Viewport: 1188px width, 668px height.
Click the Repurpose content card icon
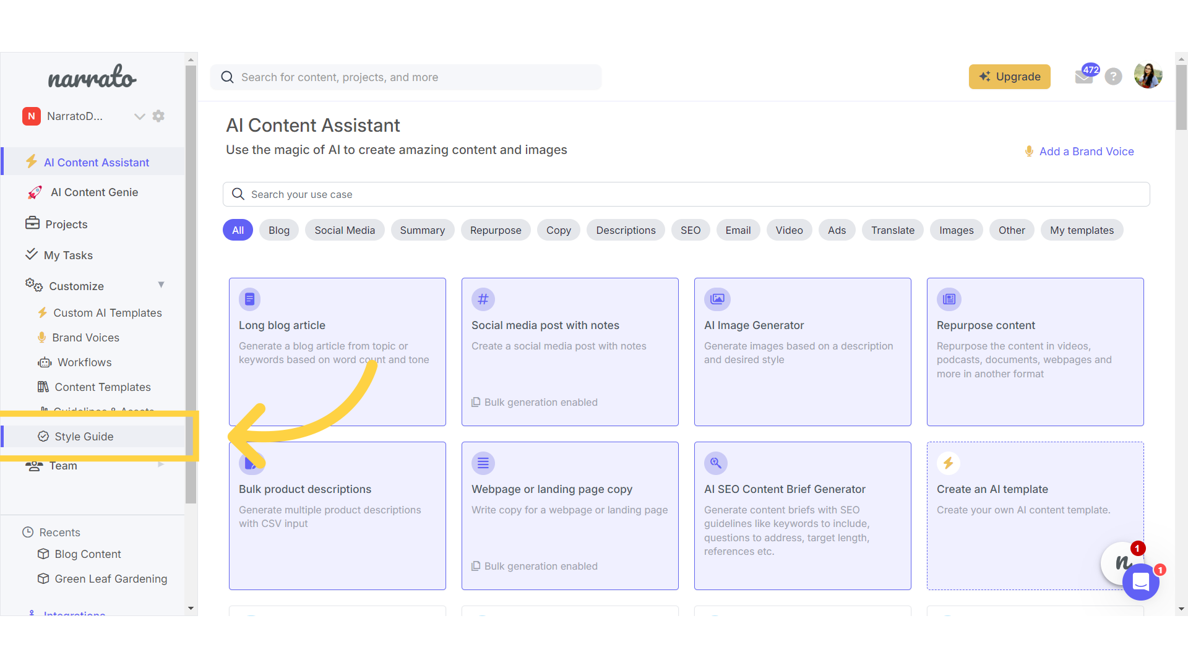coord(949,299)
